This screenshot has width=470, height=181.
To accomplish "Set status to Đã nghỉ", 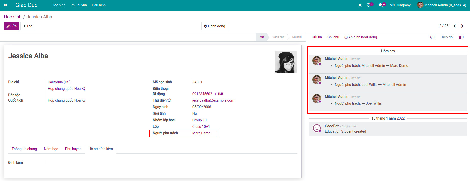I will point(297,37).
